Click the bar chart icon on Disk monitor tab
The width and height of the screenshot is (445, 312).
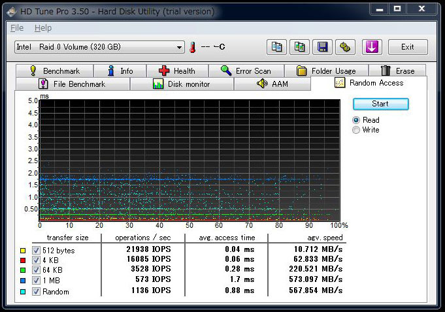click(x=157, y=84)
